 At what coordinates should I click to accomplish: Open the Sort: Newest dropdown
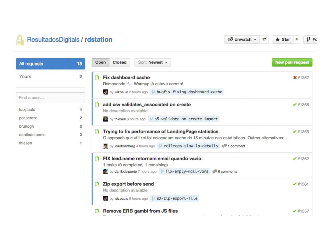[x=153, y=62]
